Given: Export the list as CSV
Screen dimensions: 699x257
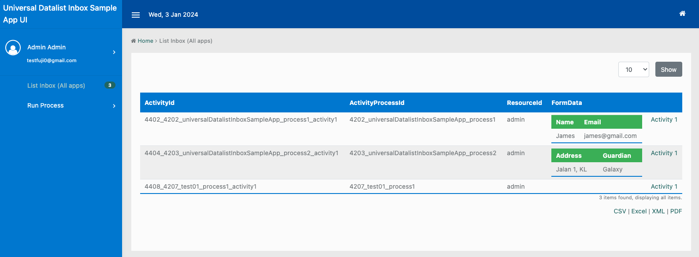Looking at the screenshot, I should pos(620,211).
